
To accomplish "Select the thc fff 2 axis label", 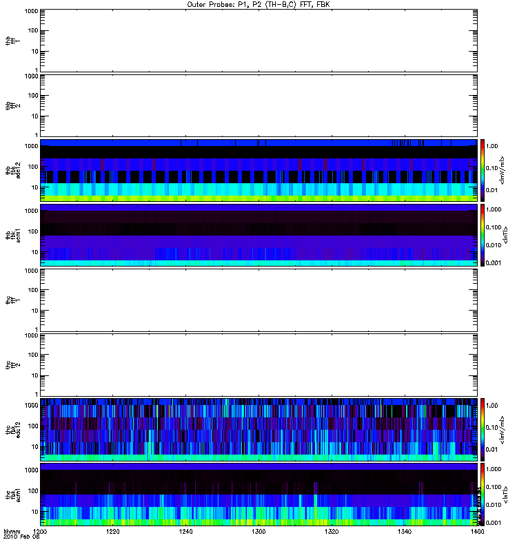I will pyautogui.click(x=13, y=365).
